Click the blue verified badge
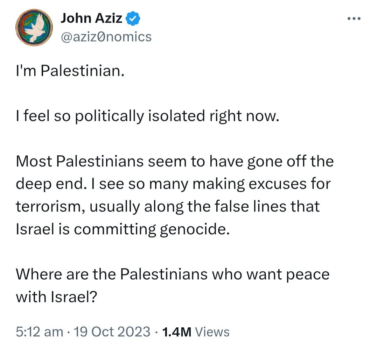The image size is (378, 349). click(x=133, y=18)
